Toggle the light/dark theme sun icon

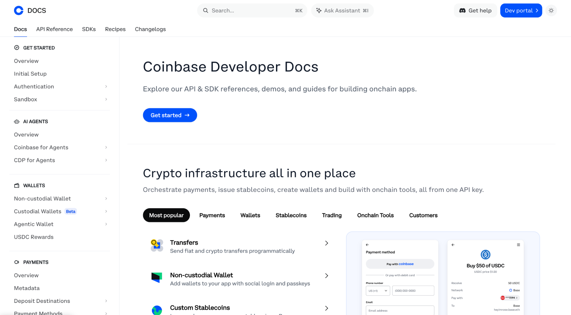tap(551, 11)
